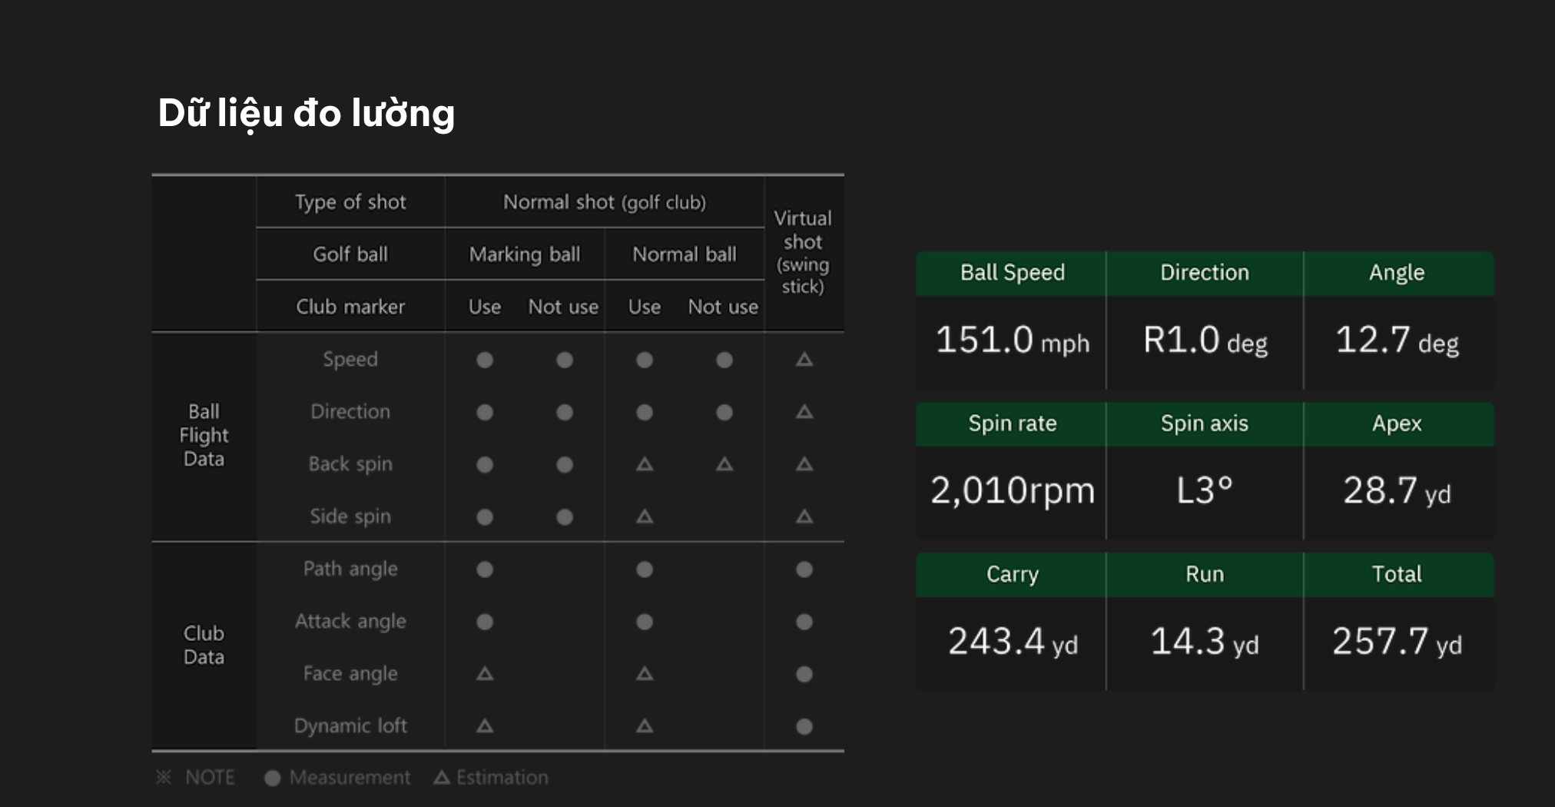The height and width of the screenshot is (807, 1555).
Task: Click Path angle dot under Marking ball
Action: (485, 570)
